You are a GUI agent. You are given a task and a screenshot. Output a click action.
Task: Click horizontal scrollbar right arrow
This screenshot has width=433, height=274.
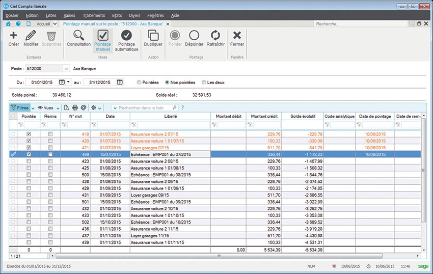418,256
